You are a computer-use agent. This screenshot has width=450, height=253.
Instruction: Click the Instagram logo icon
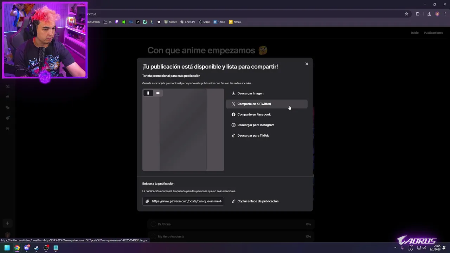tap(233, 125)
